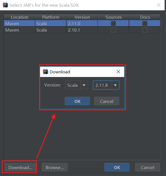Sort by the Version column header
Viewport: 166px width, 176px height.
pyautogui.click(x=82, y=17)
